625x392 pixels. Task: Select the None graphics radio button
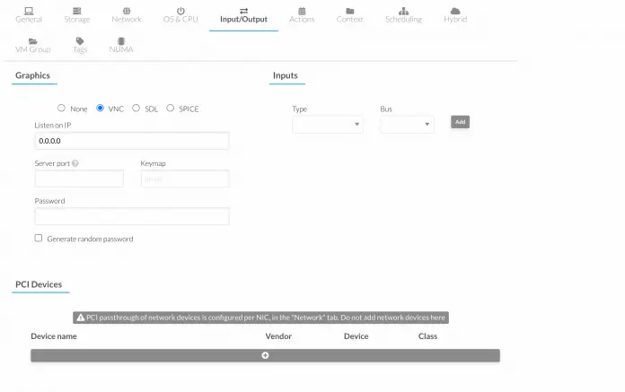pyautogui.click(x=62, y=109)
